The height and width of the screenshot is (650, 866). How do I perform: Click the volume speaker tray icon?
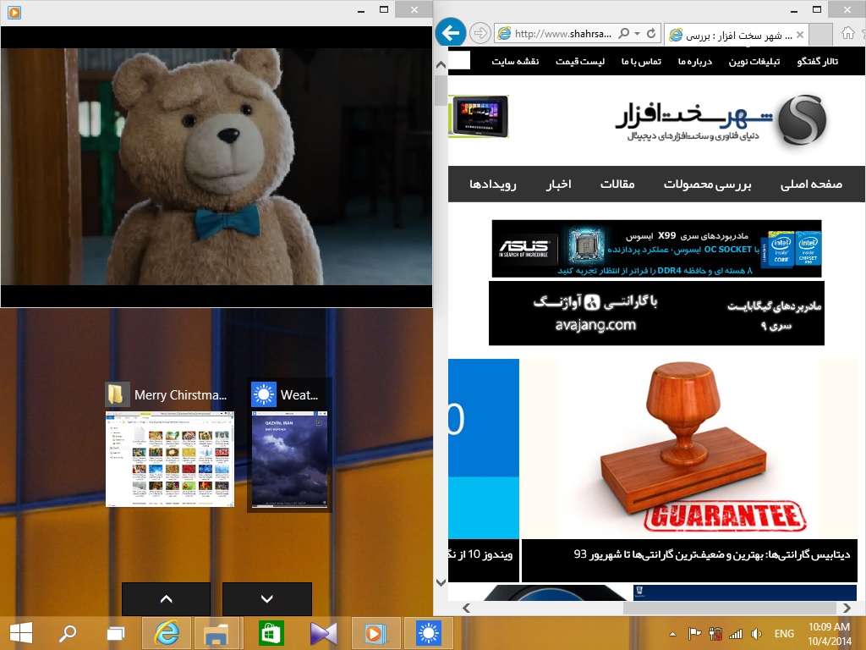756,634
